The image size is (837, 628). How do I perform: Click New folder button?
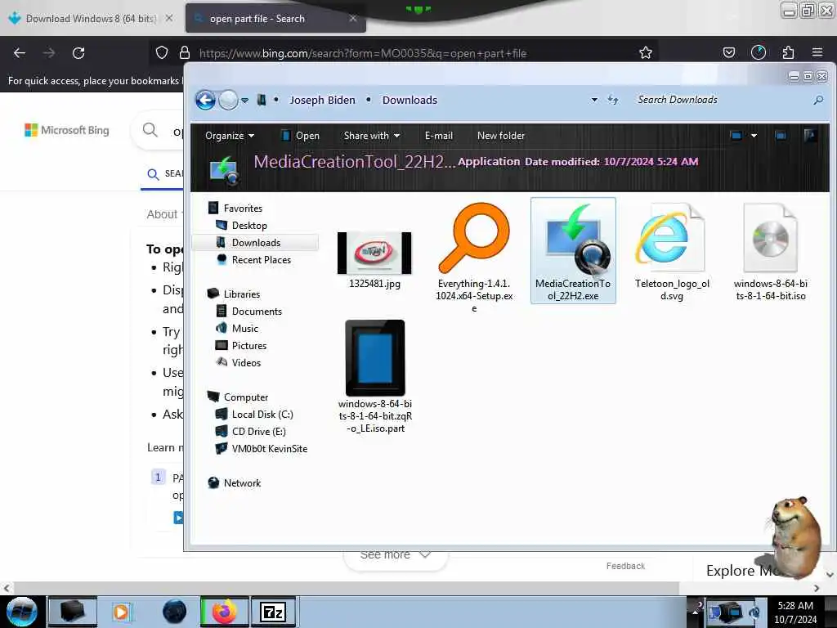click(501, 136)
